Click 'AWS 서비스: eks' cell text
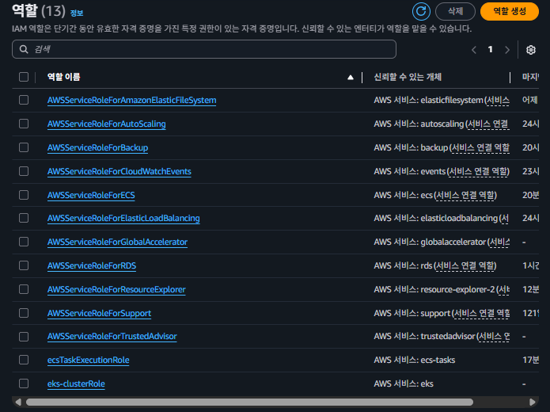 click(404, 383)
